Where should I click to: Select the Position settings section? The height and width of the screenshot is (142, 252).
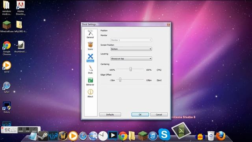[90, 58]
